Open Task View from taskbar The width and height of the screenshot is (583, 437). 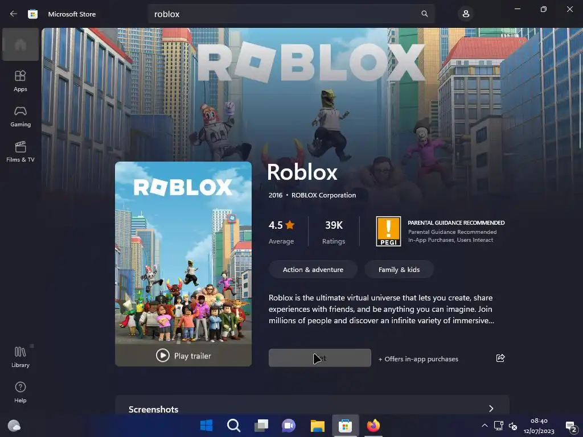point(261,426)
